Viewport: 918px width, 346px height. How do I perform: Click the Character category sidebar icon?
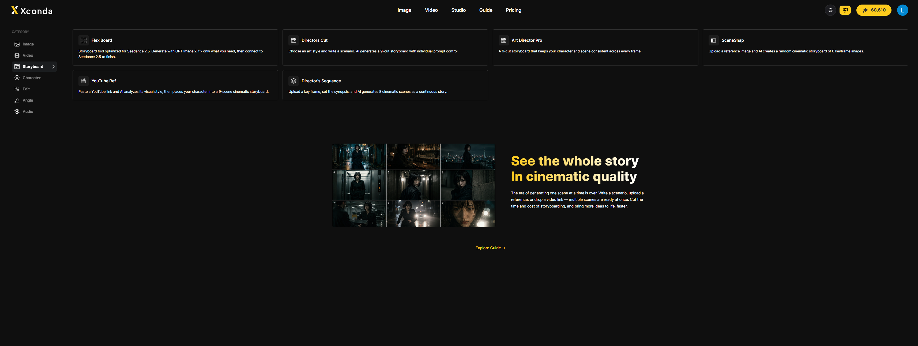tap(17, 78)
